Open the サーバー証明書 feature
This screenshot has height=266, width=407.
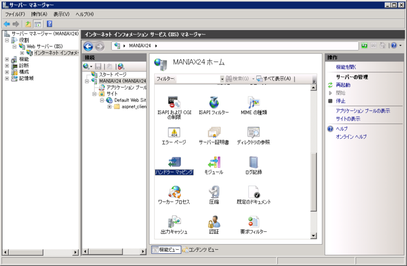pyautogui.click(x=214, y=136)
